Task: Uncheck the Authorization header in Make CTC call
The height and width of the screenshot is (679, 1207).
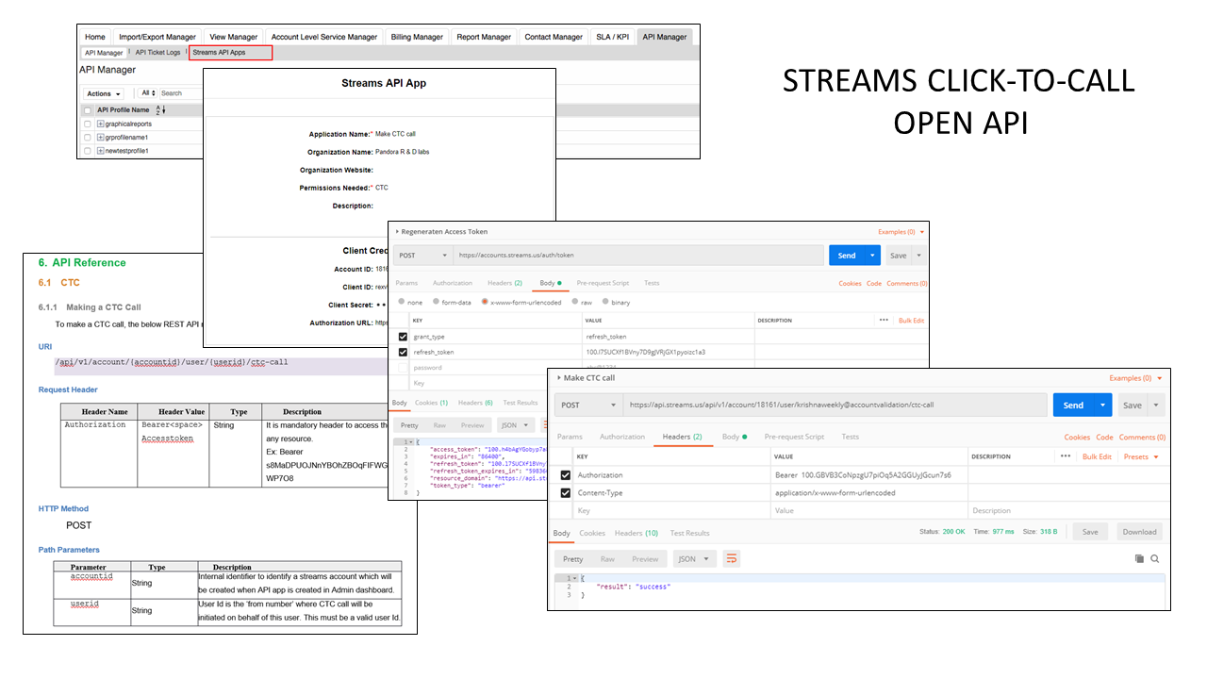Action: point(565,475)
